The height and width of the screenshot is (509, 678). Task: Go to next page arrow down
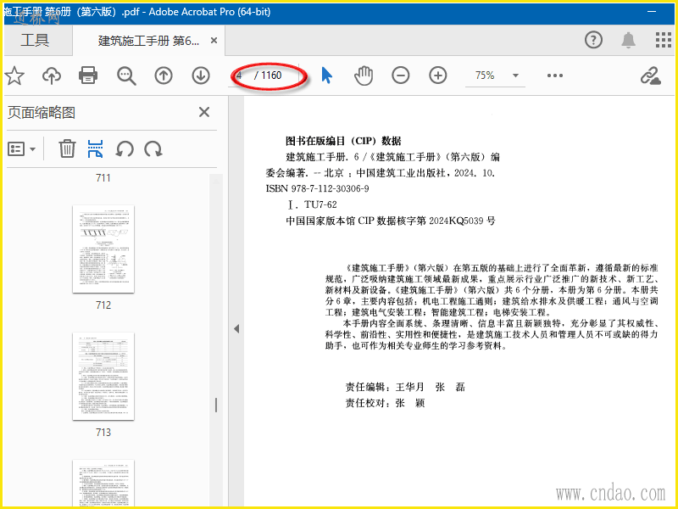coord(201,76)
